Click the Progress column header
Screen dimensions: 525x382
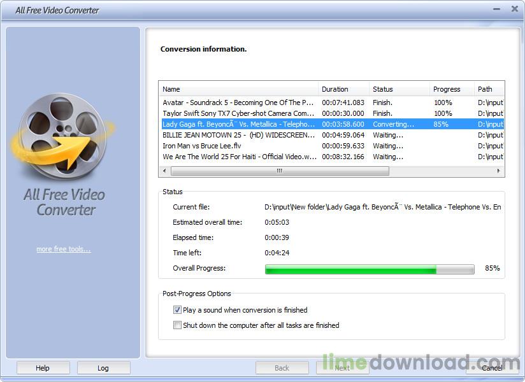tap(450, 89)
